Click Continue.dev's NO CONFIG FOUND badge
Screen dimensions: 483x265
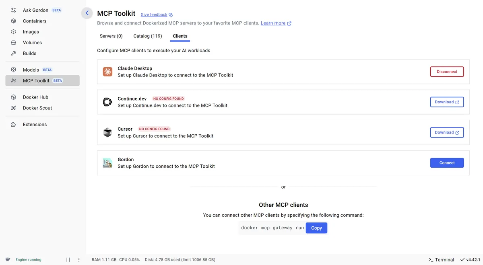coord(168,99)
